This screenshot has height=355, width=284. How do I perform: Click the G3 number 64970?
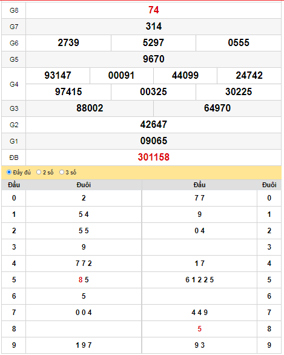click(x=217, y=108)
